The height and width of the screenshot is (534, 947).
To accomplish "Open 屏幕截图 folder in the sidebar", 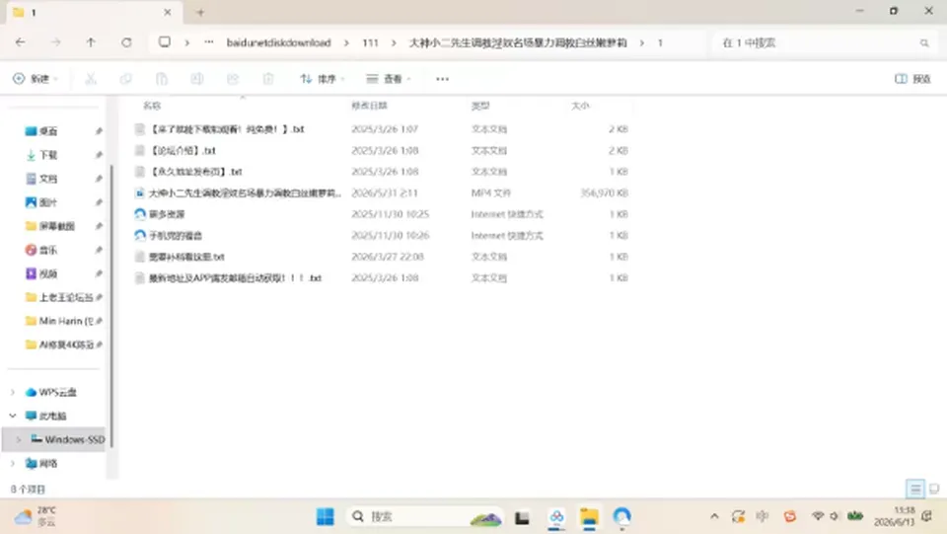I will click(x=57, y=226).
